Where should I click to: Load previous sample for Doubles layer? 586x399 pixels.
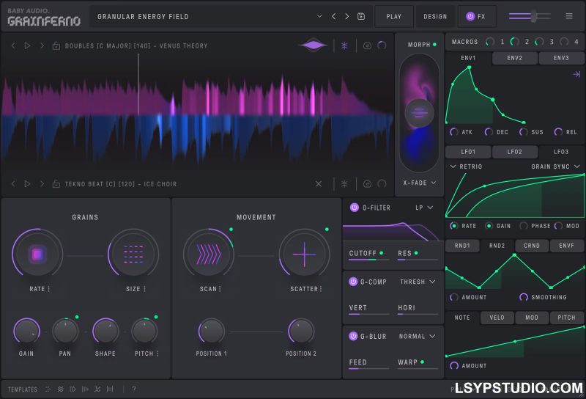tap(13, 45)
